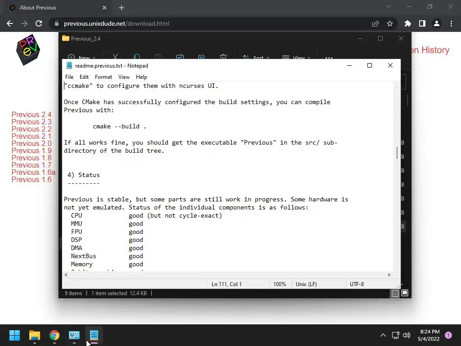
Task: Open the clock showing 8:24 PM
Action: [x=429, y=335]
